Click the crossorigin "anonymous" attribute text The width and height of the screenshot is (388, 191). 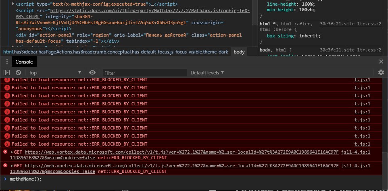[x=119, y=26]
